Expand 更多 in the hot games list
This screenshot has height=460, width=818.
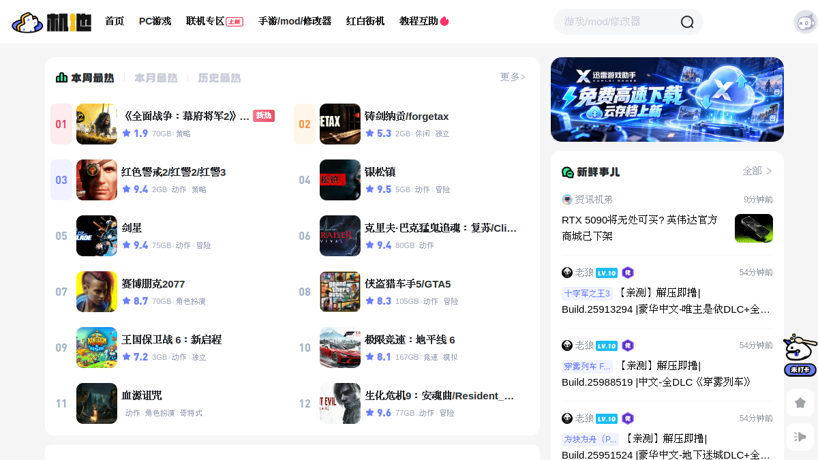[x=513, y=77]
